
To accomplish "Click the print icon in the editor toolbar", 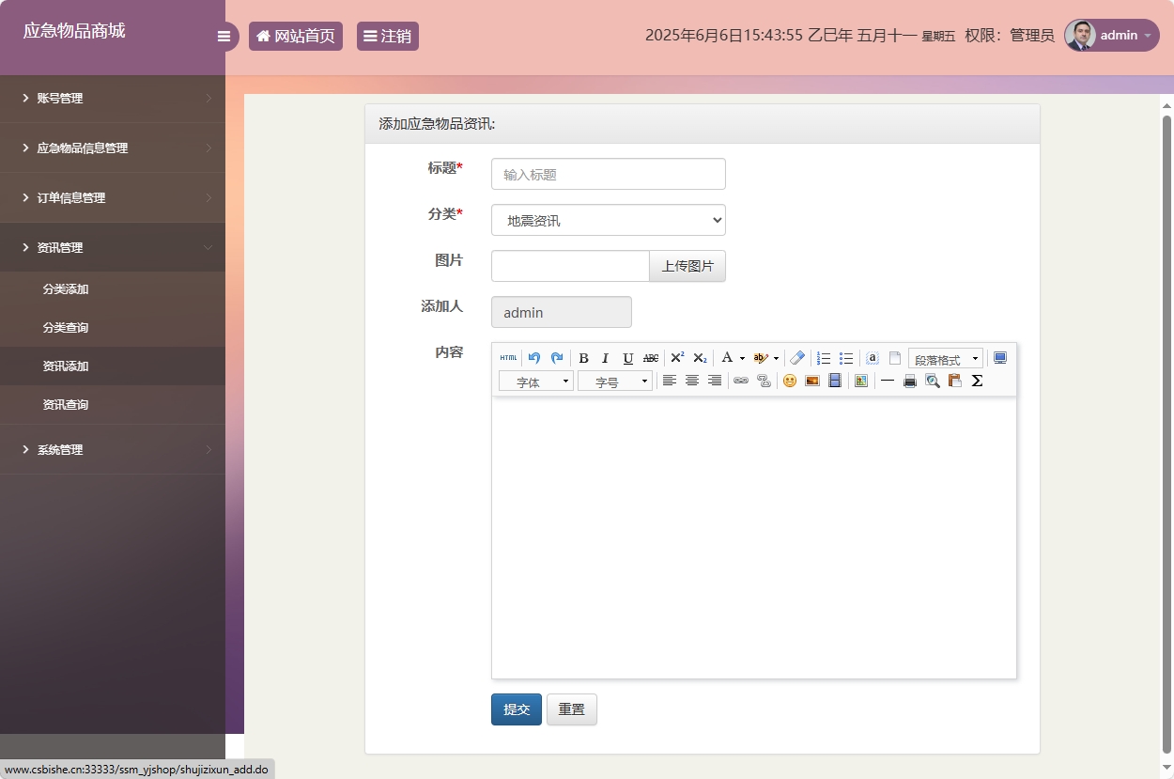I will 909,381.
